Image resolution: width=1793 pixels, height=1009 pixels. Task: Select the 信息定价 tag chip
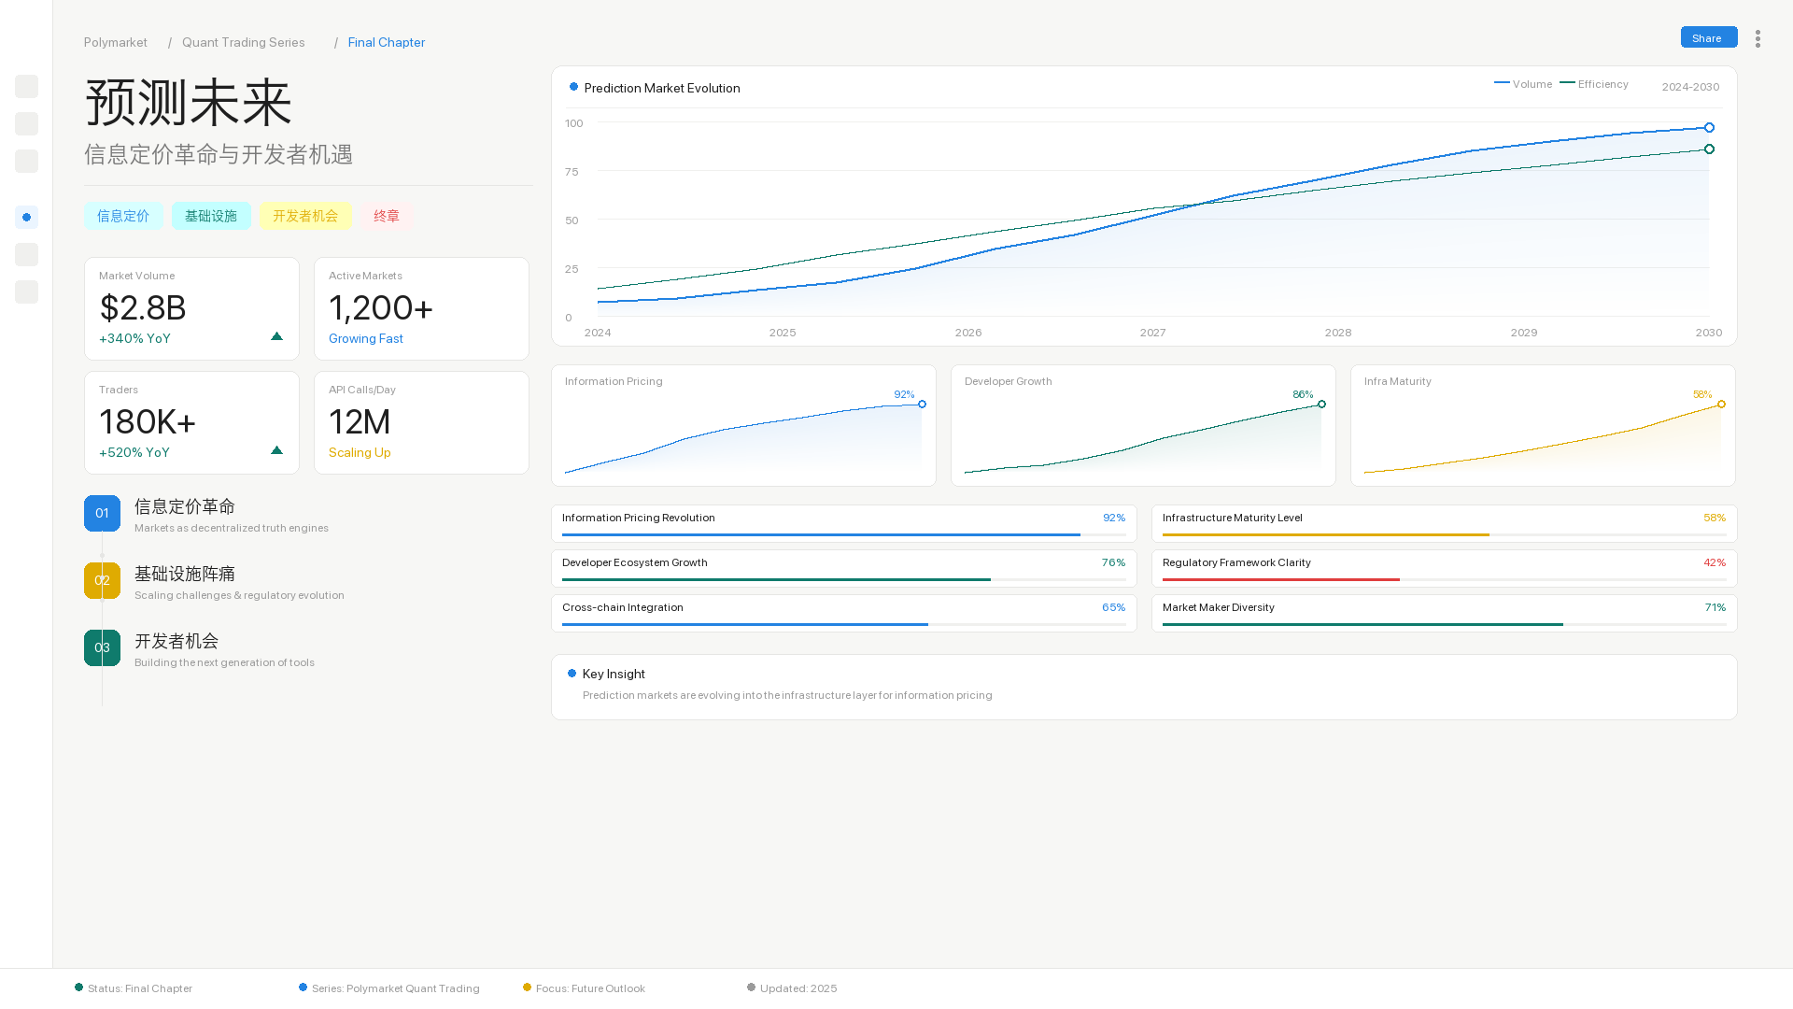(123, 216)
